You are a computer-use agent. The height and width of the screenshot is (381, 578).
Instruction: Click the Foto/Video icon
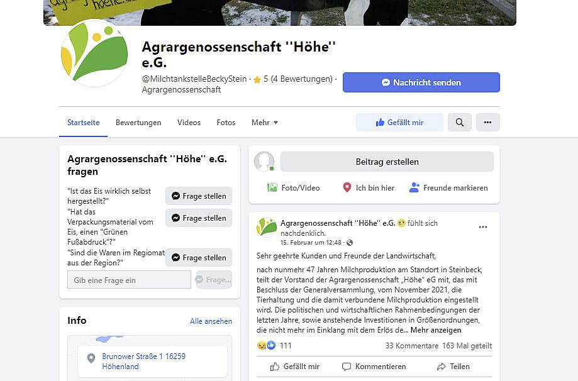pyautogui.click(x=272, y=187)
